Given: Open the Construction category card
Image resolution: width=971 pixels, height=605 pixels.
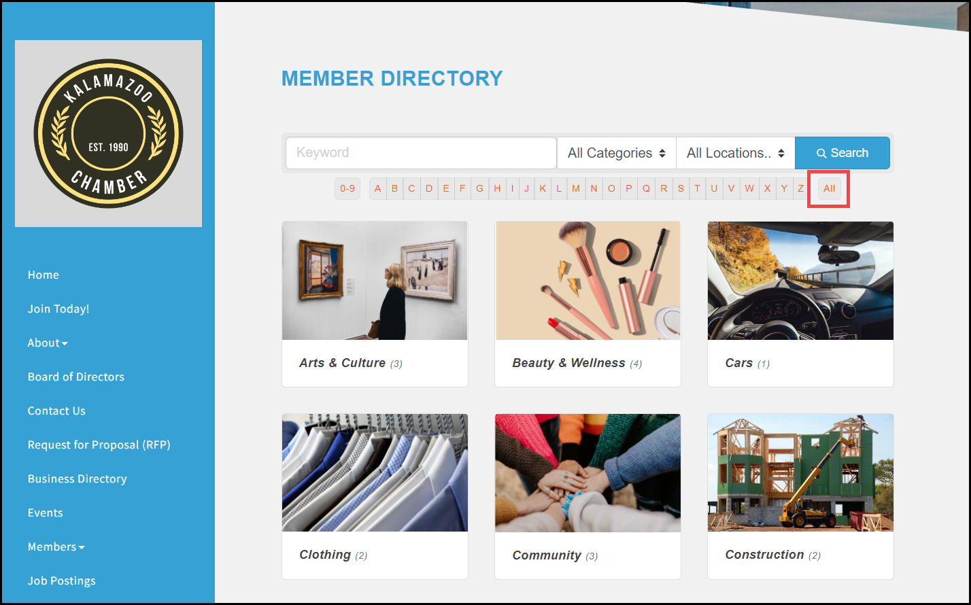Looking at the screenshot, I should (800, 496).
